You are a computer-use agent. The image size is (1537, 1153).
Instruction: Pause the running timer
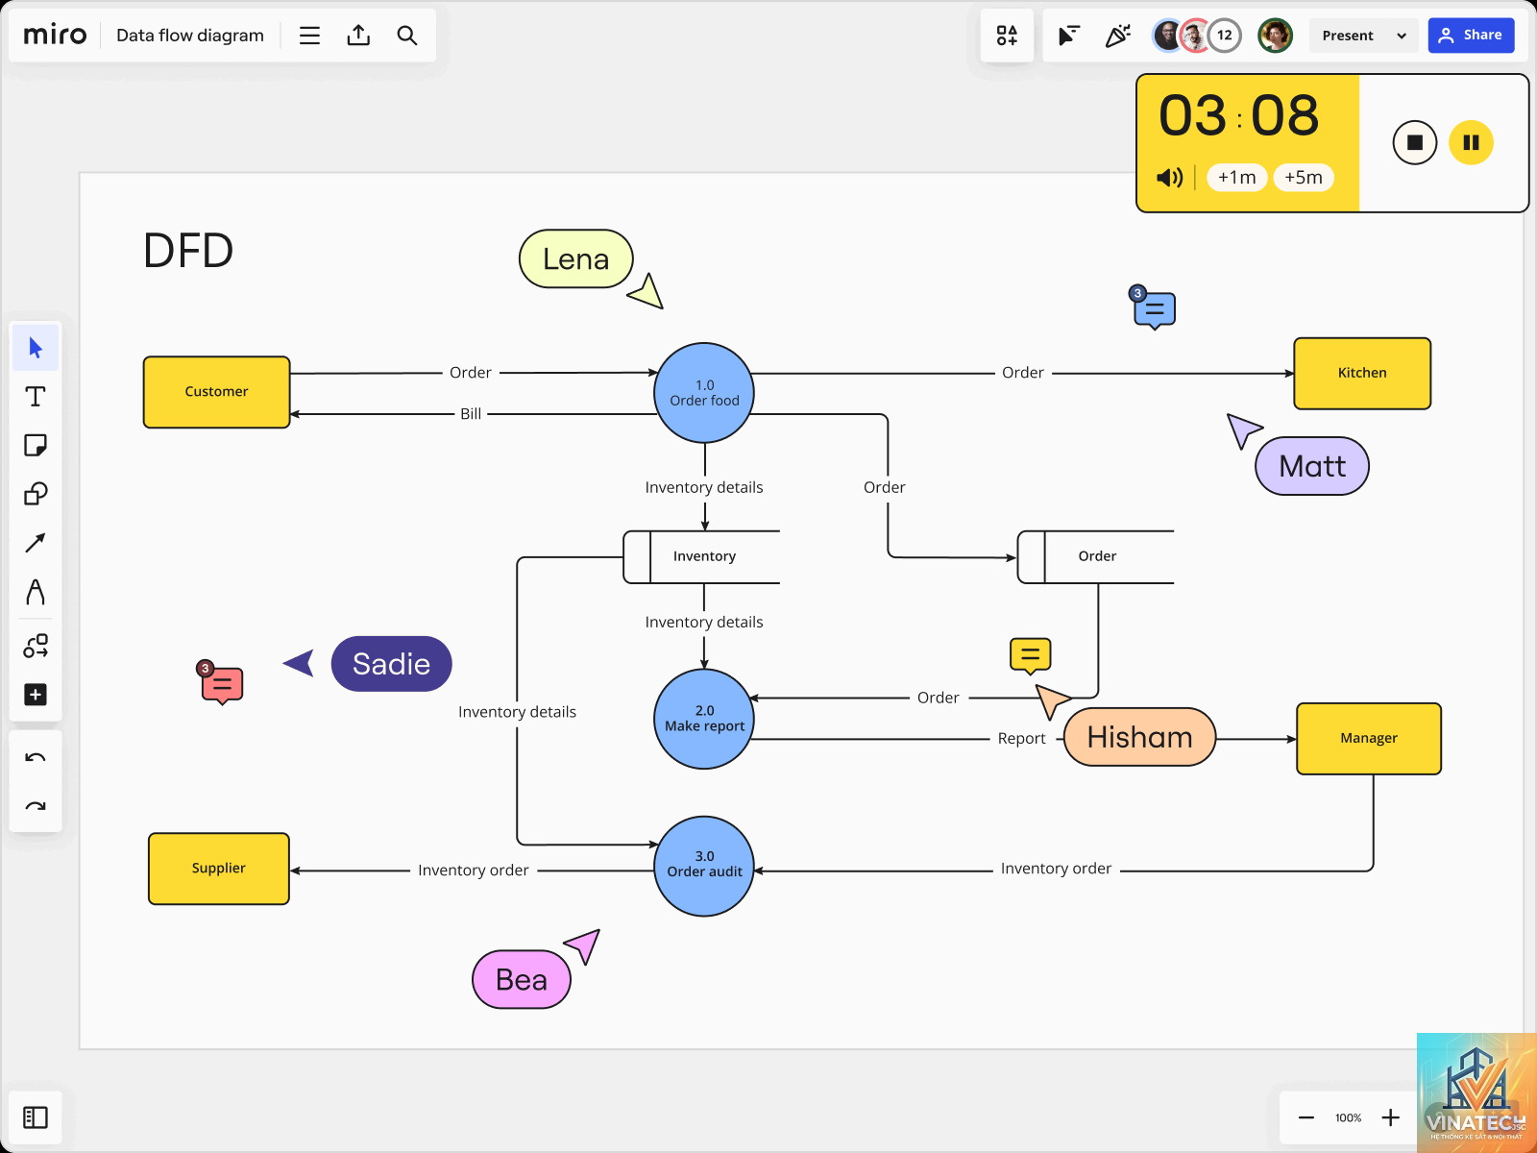(x=1471, y=142)
